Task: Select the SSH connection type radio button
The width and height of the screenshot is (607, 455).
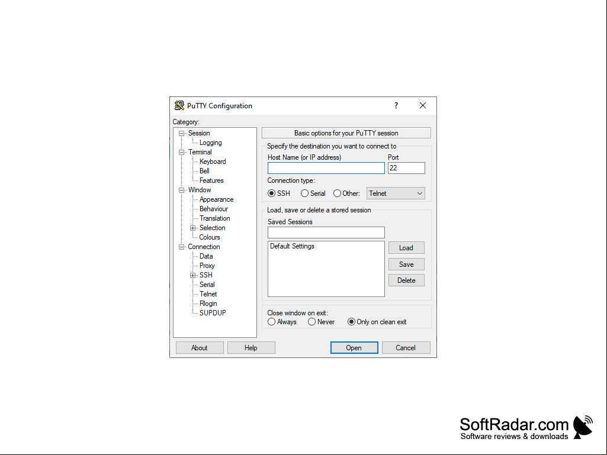Action: tap(272, 193)
